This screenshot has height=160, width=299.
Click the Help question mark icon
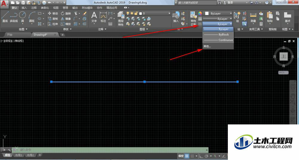[267, 3]
